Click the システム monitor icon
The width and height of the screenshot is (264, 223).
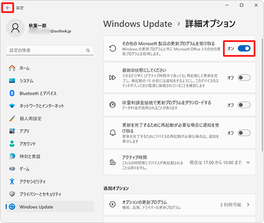tap(12, 81)
